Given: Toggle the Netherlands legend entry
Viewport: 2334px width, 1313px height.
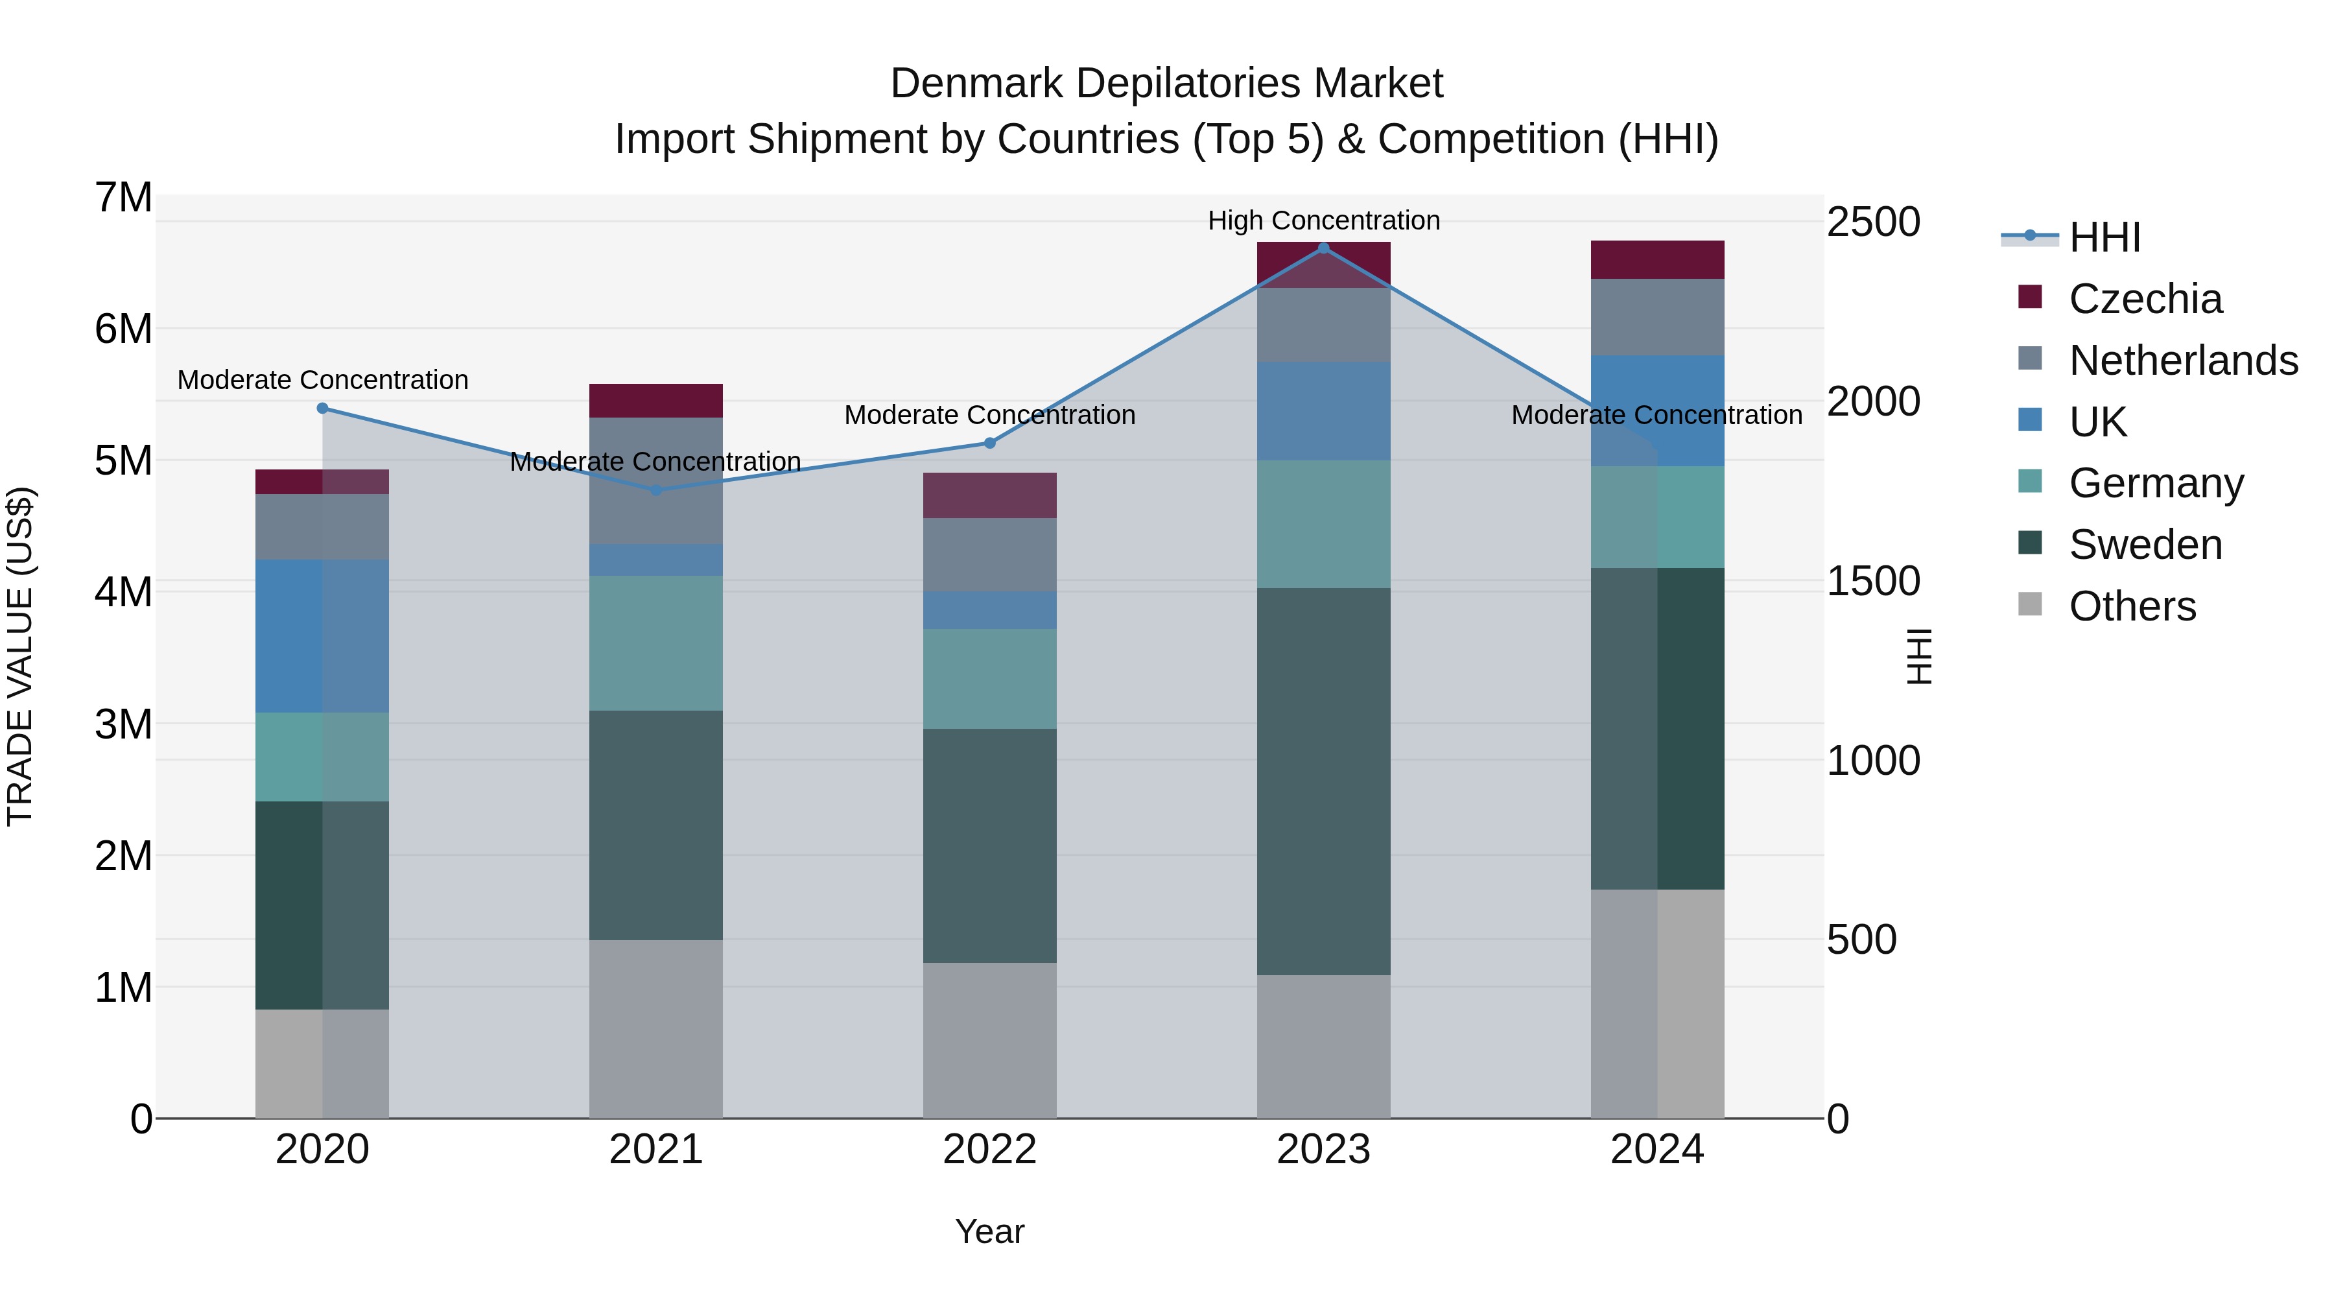Looking at the screenshot, I should 2158,360.
